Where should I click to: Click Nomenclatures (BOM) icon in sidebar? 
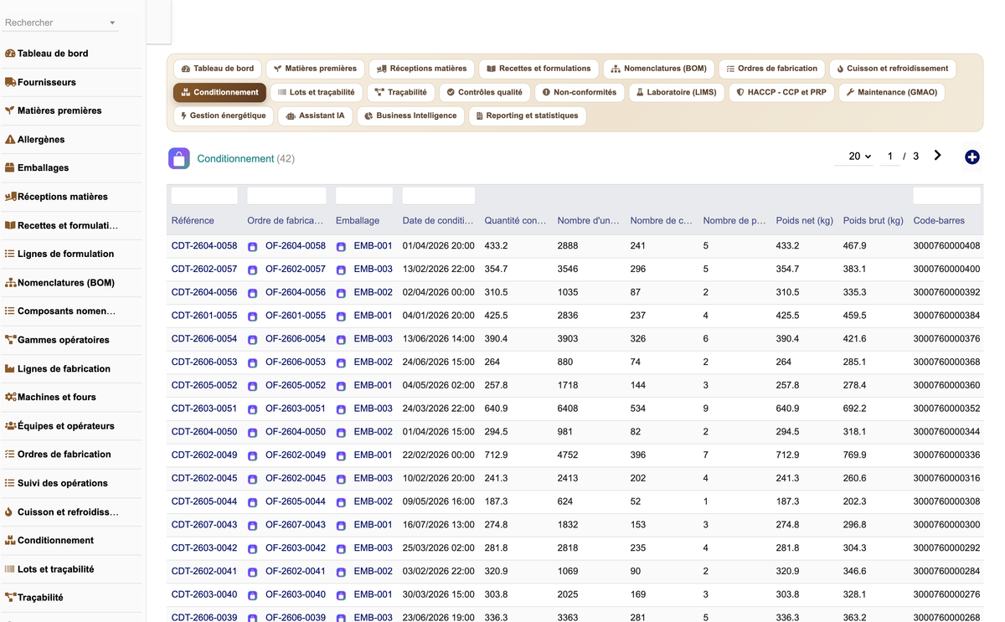coord(10,283)
